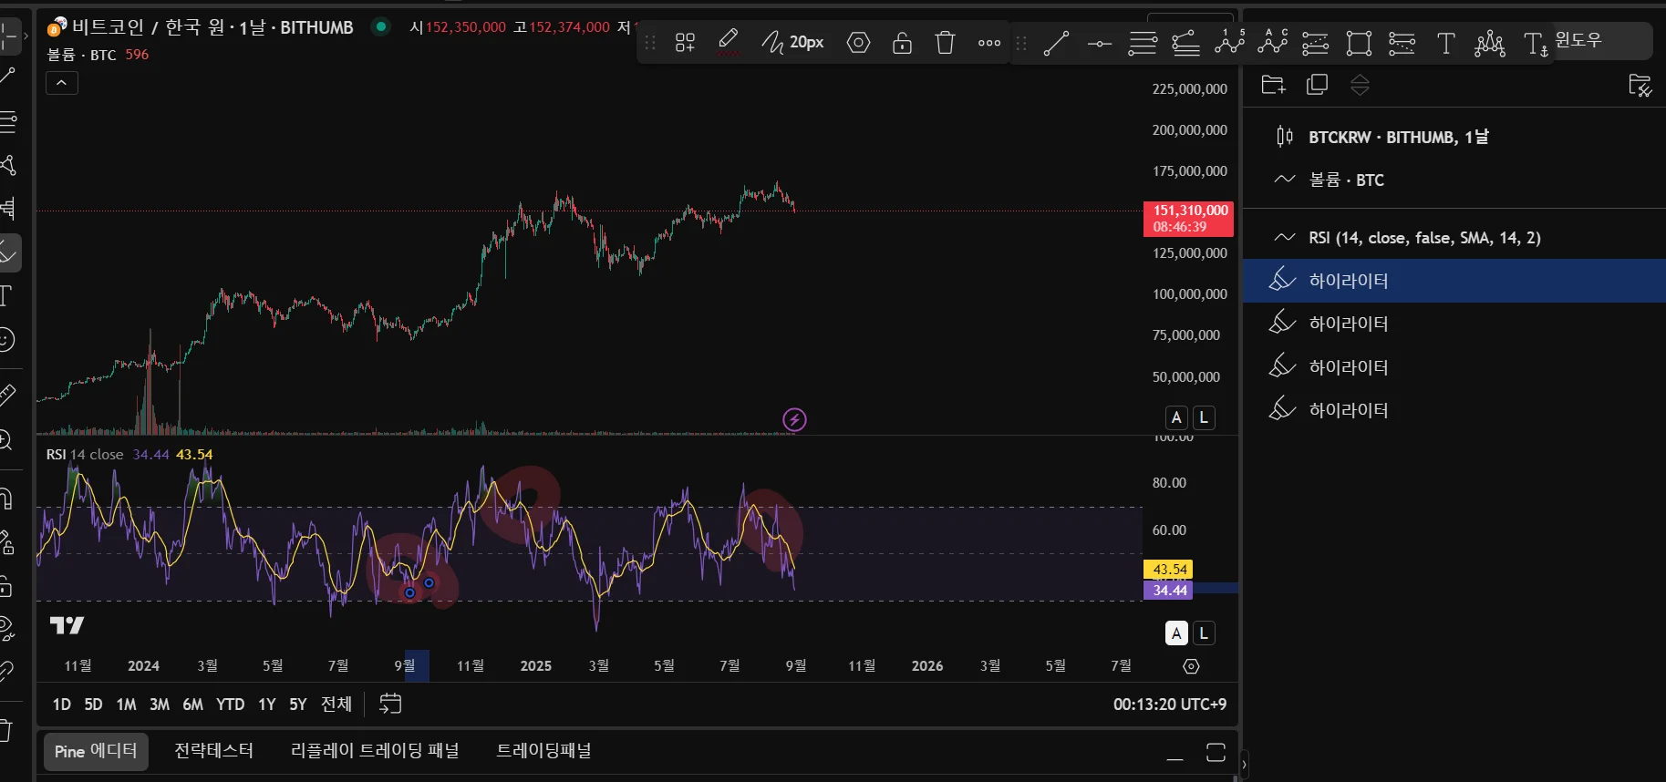Switch to the 전략테스터 tab
The height and width of the screenshot is (782, 1666).
pyautogui.click(x=213, y=751)
